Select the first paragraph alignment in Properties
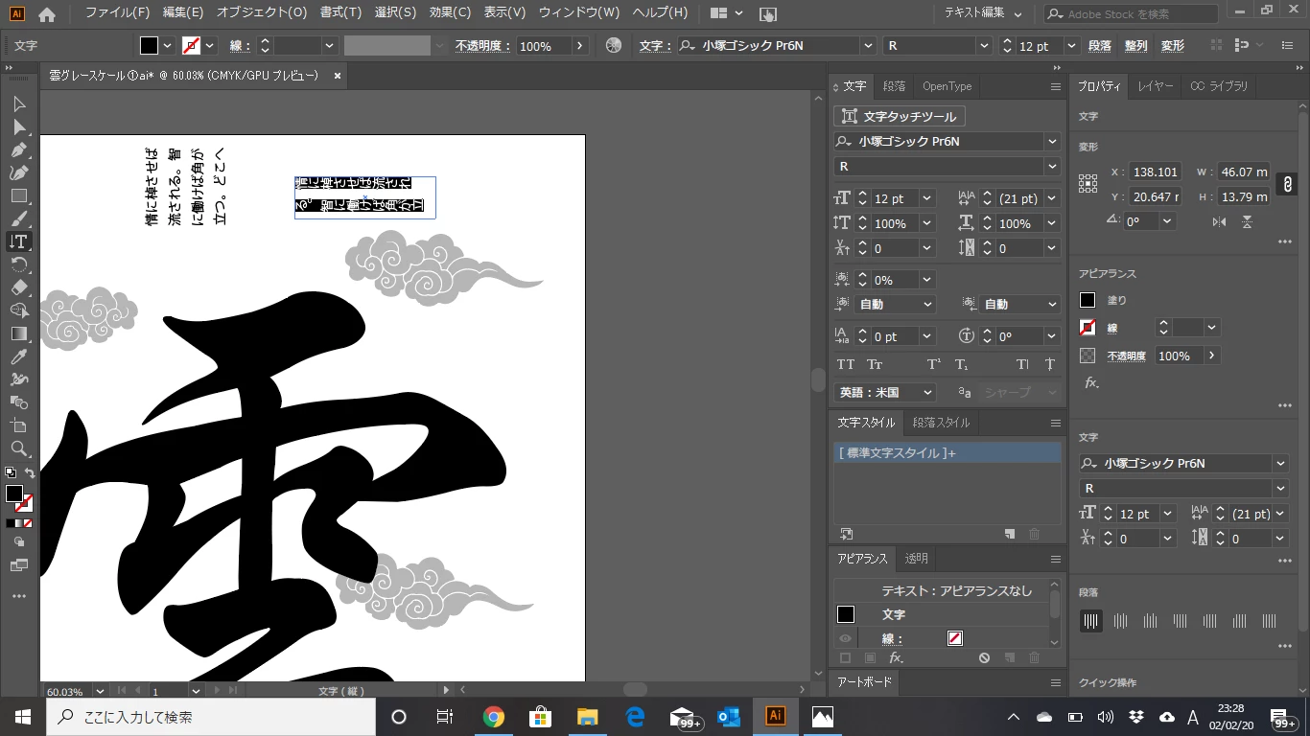Viewport: 1310px width, 736px height. coord(1090,621)
